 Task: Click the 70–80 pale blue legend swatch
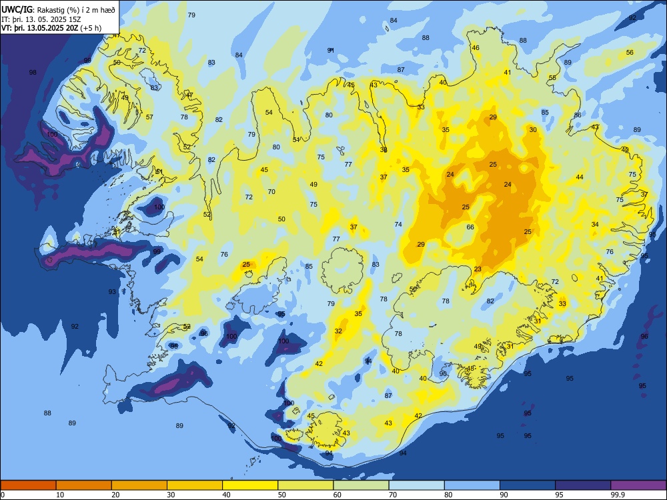[x=416, y=485]
